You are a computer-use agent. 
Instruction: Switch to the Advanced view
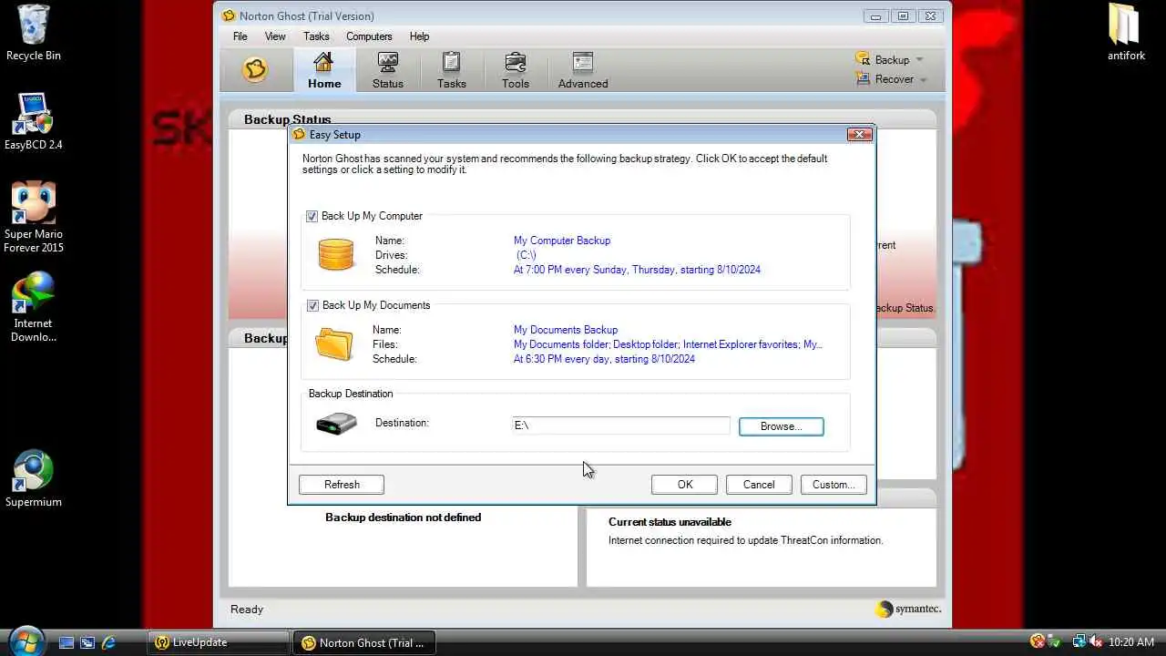tap(583, 70)
